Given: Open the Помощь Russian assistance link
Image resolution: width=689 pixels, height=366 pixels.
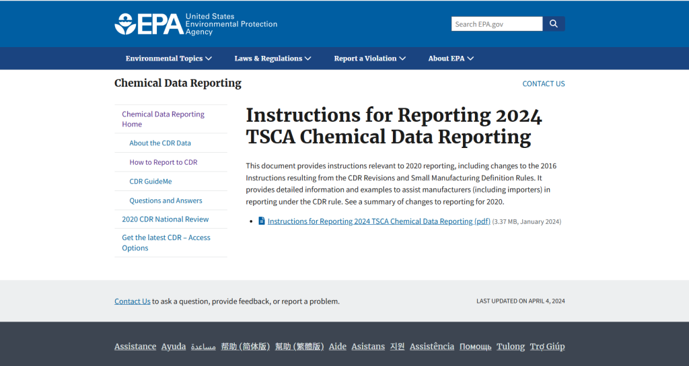Looking at the screenshot, I should coord(476,346).
